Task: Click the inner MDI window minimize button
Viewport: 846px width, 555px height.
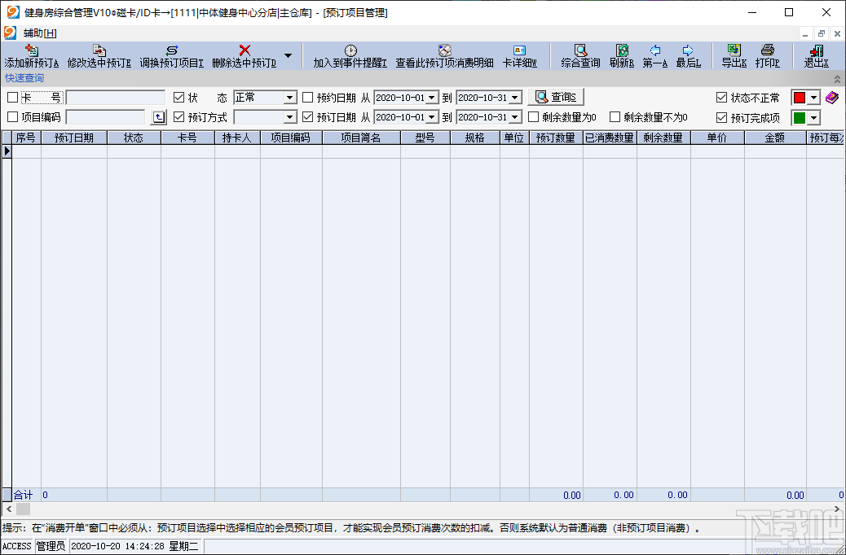Action: [x=805, y=33]
